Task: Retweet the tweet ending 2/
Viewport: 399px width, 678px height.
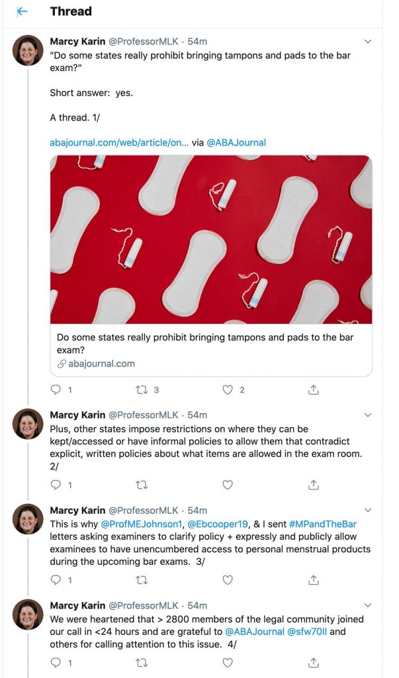Action: click(142, 485)
